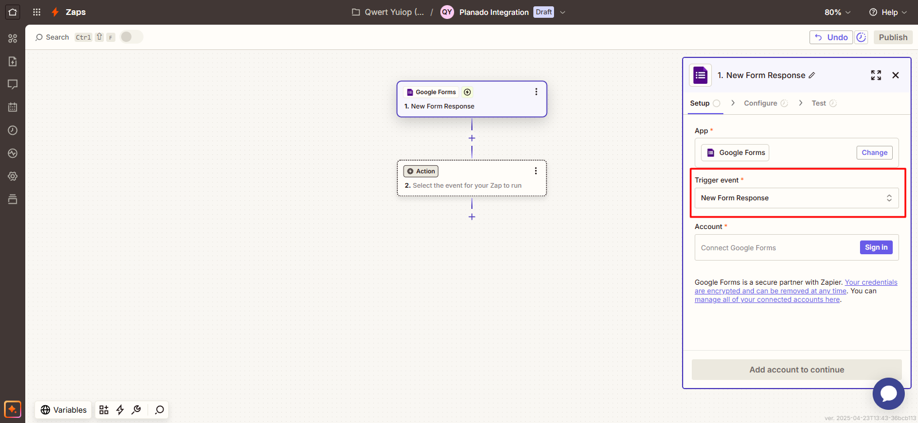Go to the Zapier home icon
The width and height of the screenshot is (918, 423).
tap(13, 12)
